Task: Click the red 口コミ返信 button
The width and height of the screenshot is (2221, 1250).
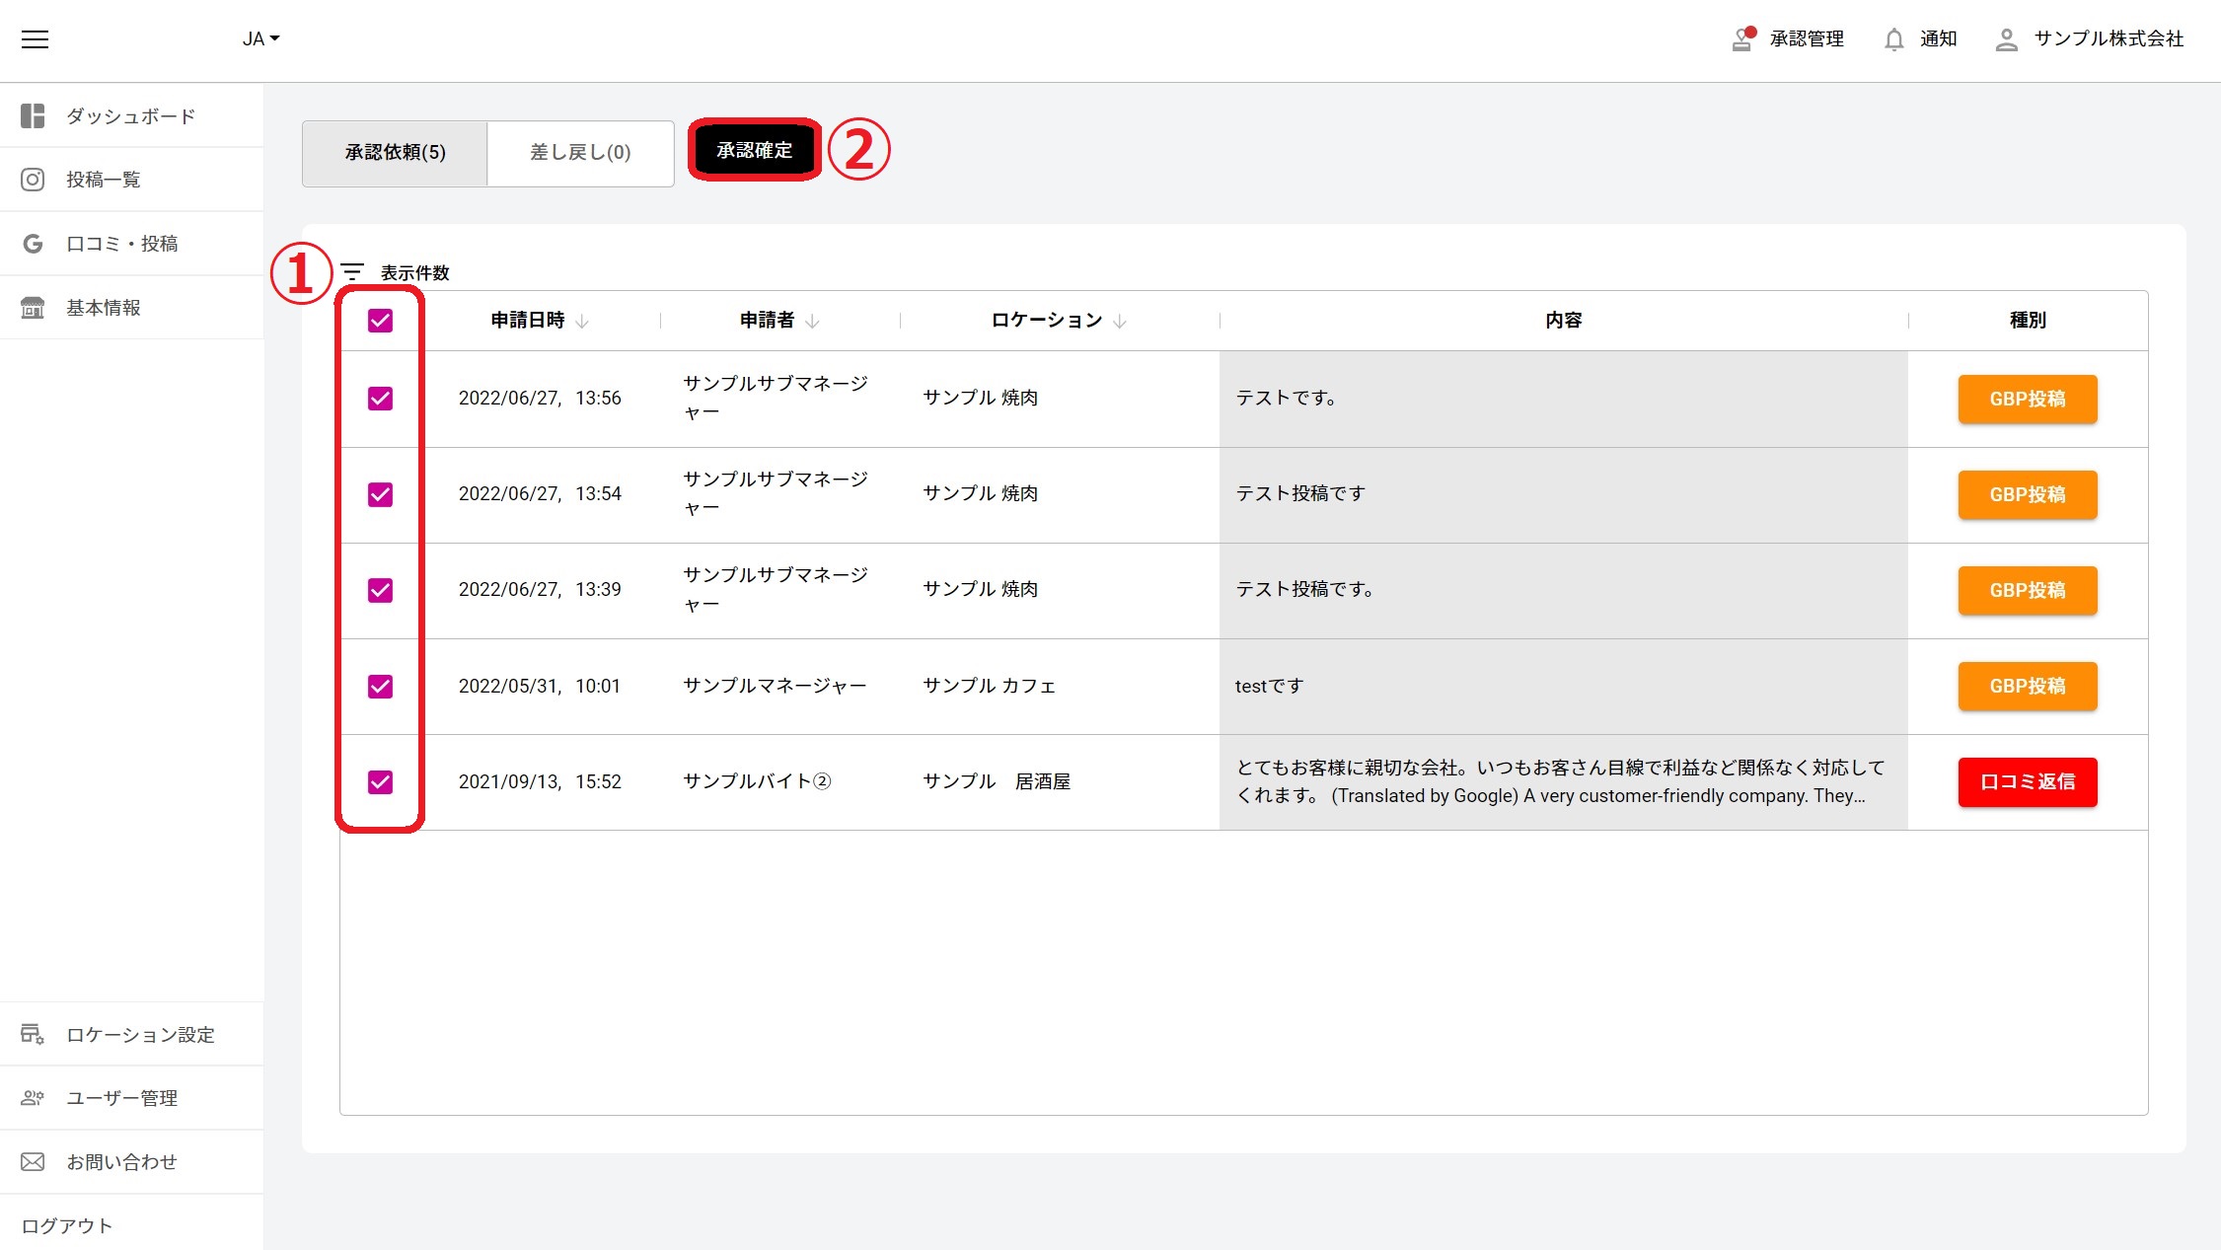Action: click(x=2027, y=782)
